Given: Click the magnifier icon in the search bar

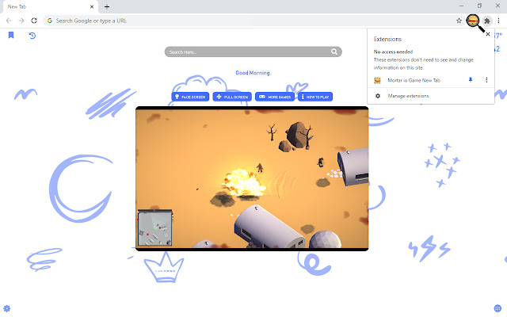Looking at the screenshot, I should (334, 52).
